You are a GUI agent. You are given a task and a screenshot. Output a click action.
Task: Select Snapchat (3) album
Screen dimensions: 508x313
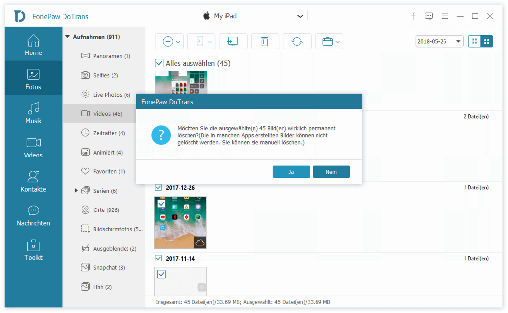pyautogui.click(x=104, y=268)
